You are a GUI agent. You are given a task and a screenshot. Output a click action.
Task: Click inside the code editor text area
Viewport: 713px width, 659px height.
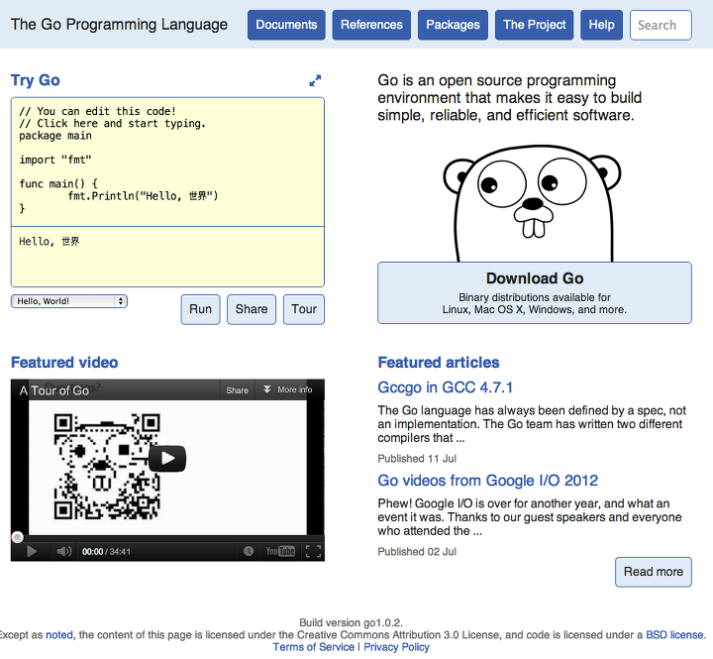pyautogui.click(x=167, y=162)
